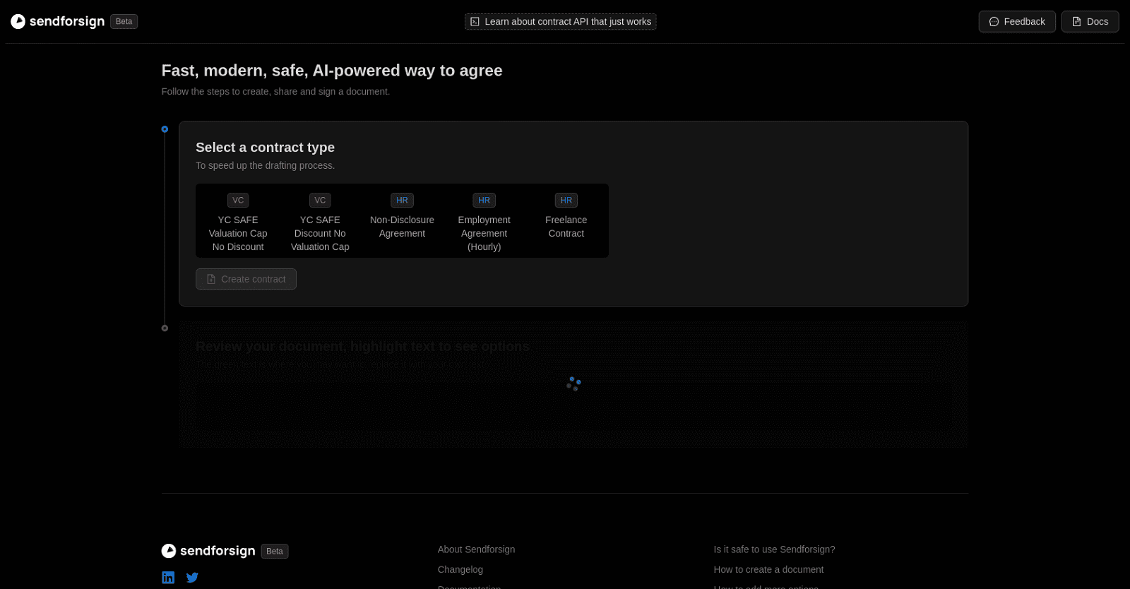
Task: Click the Create contract button
Action: click(x=246, y=279)
